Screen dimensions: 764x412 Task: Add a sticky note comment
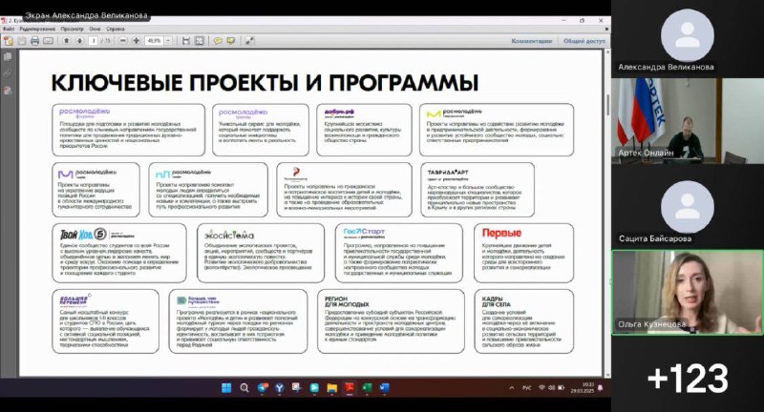(218, 41)
